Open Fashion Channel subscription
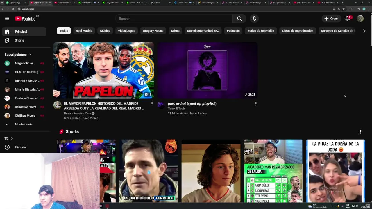The width and height of the screenshot is (372, 209). coord(24,98)
